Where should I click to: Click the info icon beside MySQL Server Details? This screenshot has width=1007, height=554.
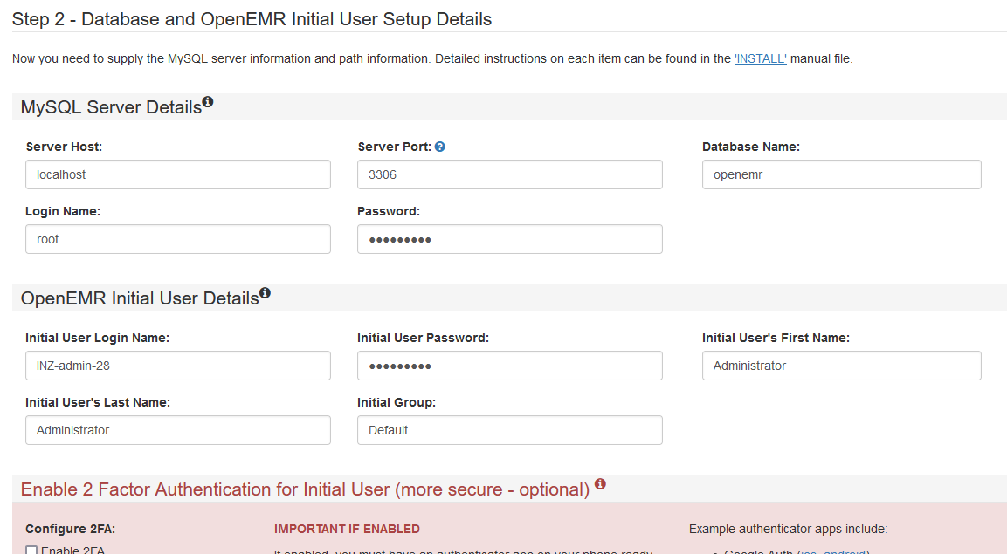pyautogui.click(x=208, y=103)
